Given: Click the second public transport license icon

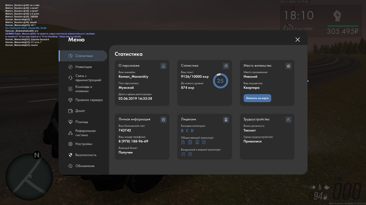Looking at the screenshot, I should coord(190,142).
